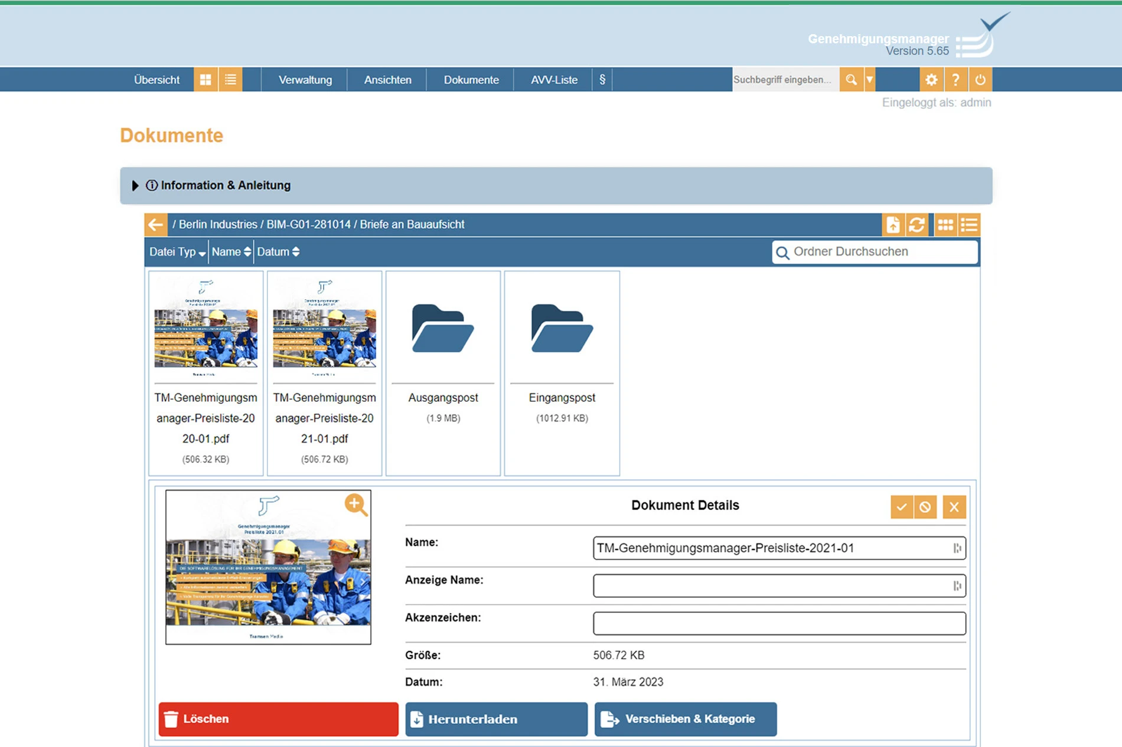This screenshot has width=1122, height=747.
Task: Log out using the power icon
Action: [980, 80]
